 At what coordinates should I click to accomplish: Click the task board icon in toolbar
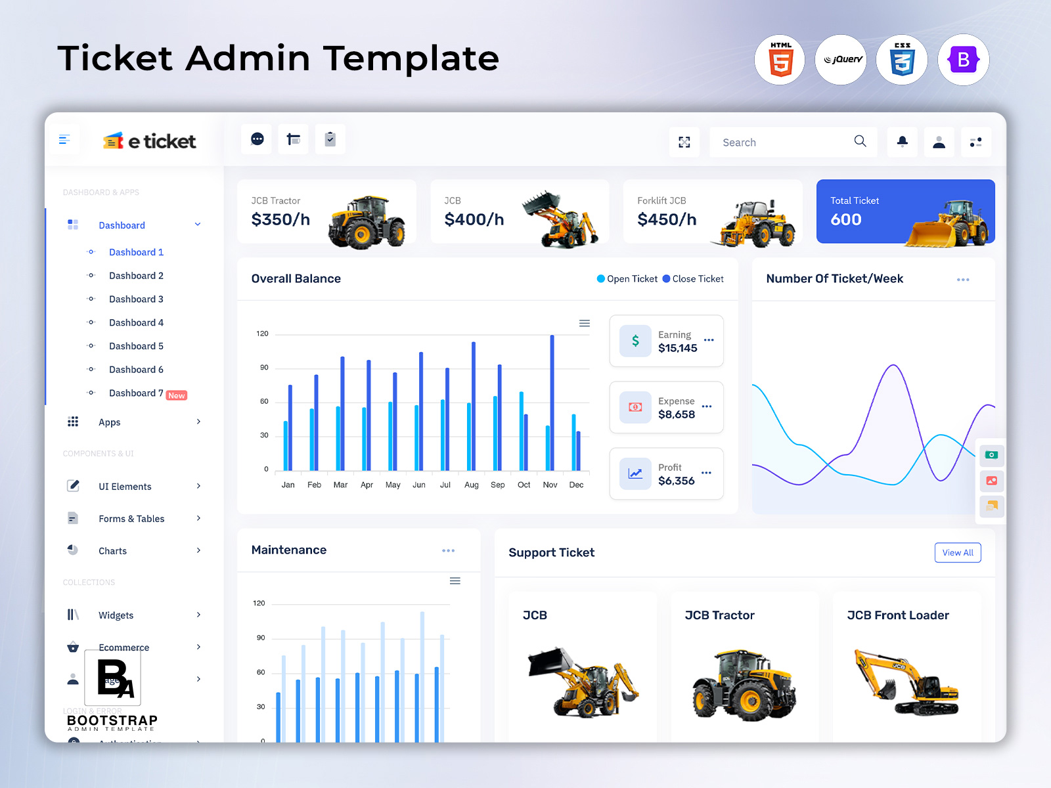[x=294, y=139]
